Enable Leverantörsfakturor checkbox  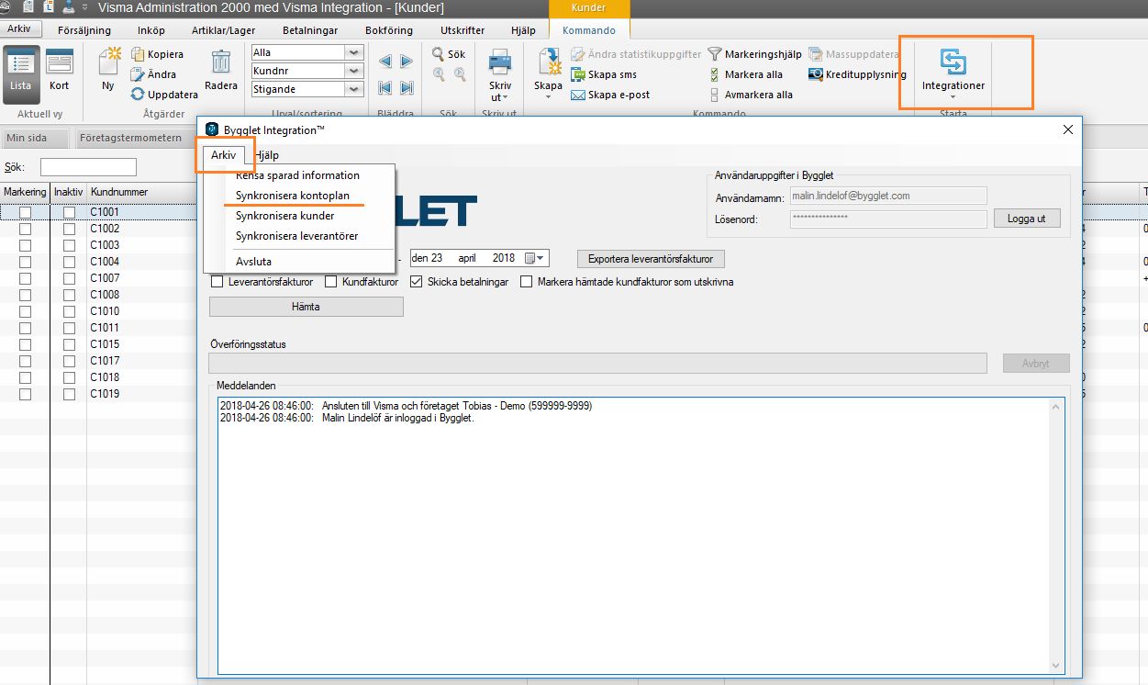pos(217,282)
